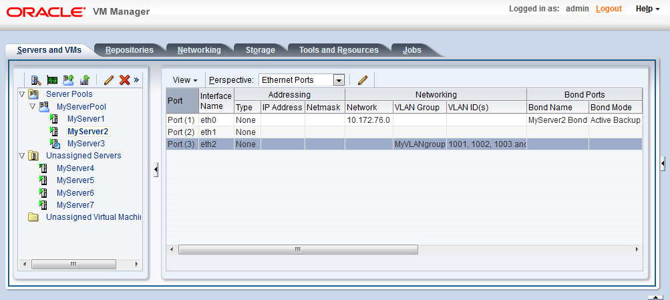Image resolution: width=670 pixels, height=300 pixels.
Task: Open the Perspective dropdown list
Action: 339,80
